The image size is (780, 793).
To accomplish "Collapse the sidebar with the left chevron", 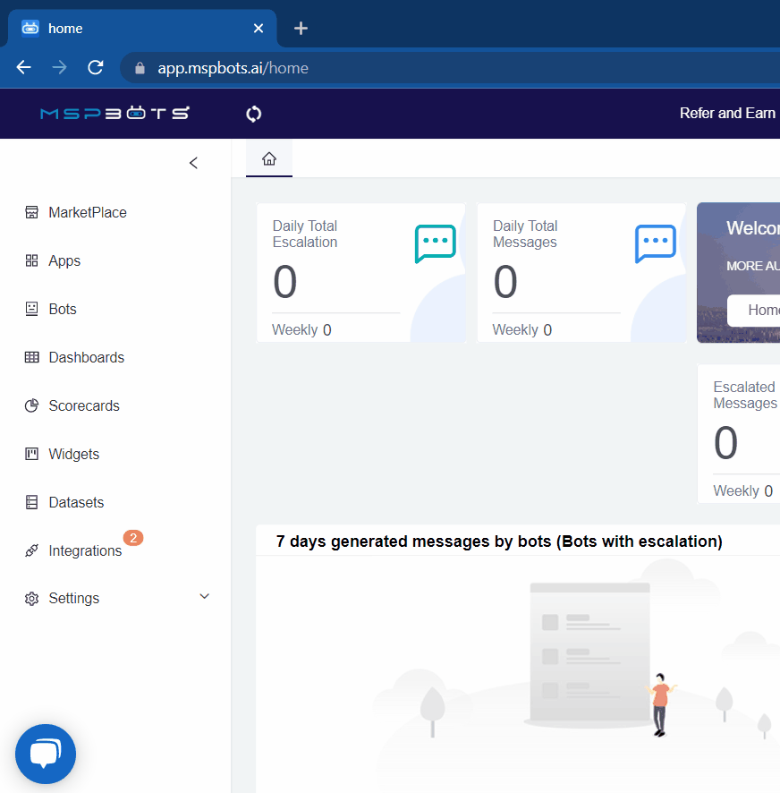I will click(193, 163).
